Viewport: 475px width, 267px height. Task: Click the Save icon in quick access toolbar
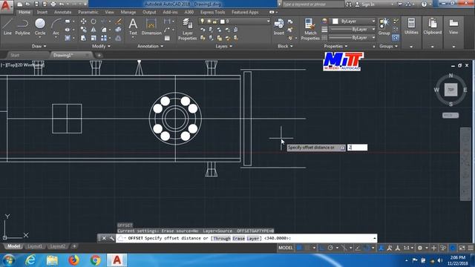point(36,4)
